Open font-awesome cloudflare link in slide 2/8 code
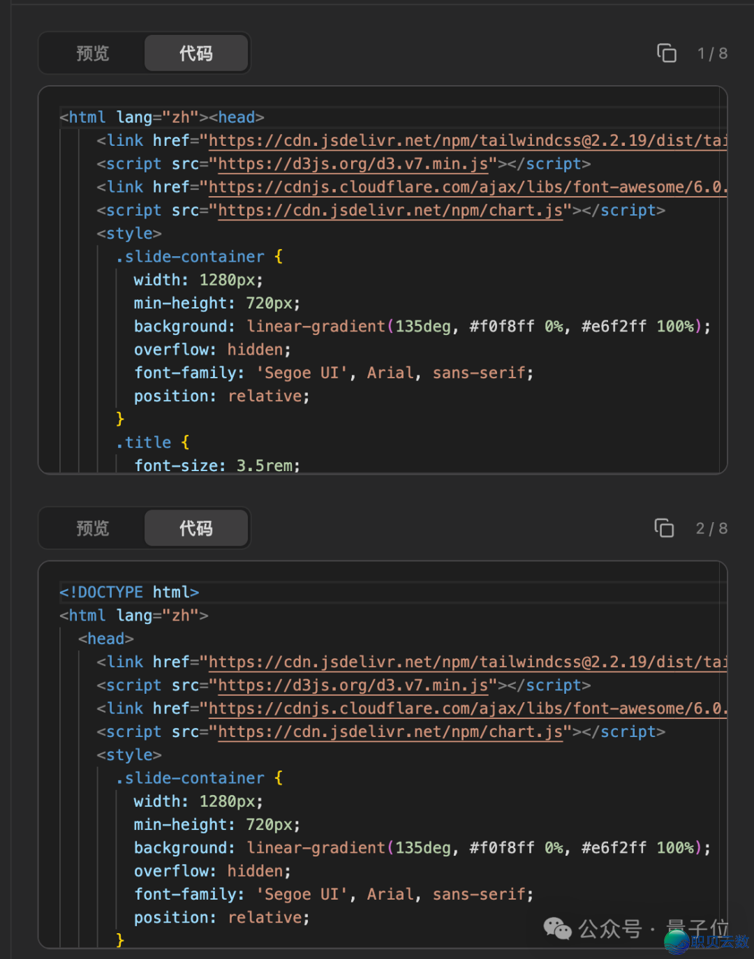The height and width of the screenshot is (959, 754). click(x=466, y=708)
